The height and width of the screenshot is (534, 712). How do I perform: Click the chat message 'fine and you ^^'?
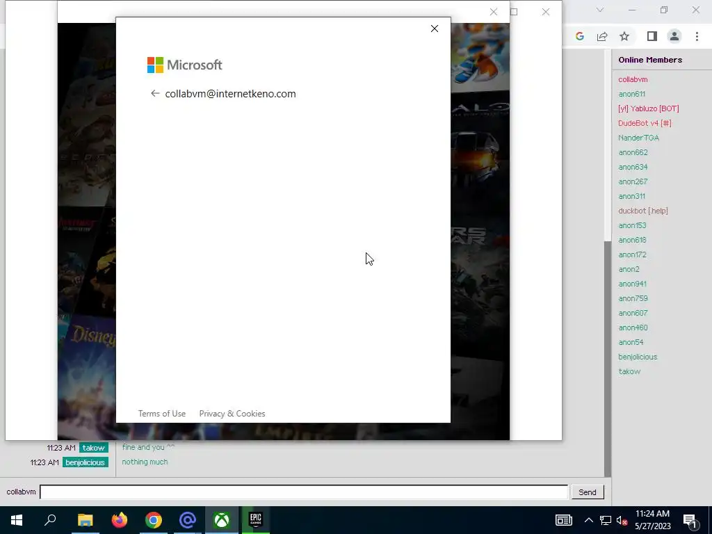tap(149, 447)
